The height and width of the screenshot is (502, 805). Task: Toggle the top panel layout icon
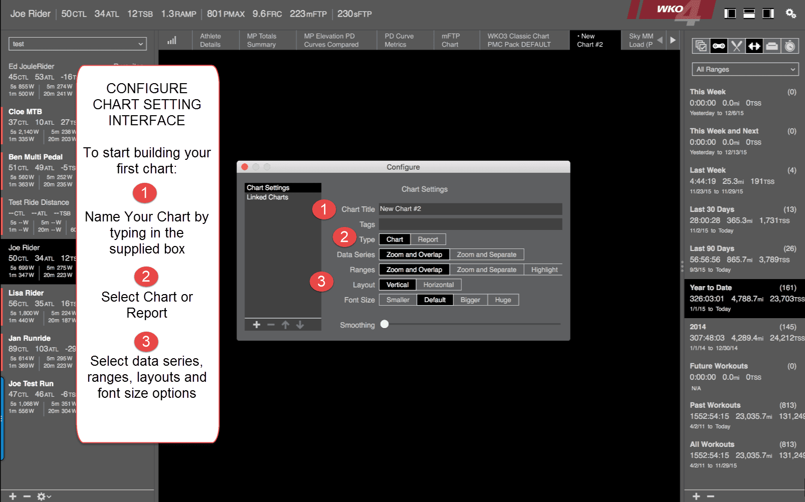(x=749, y=14)
